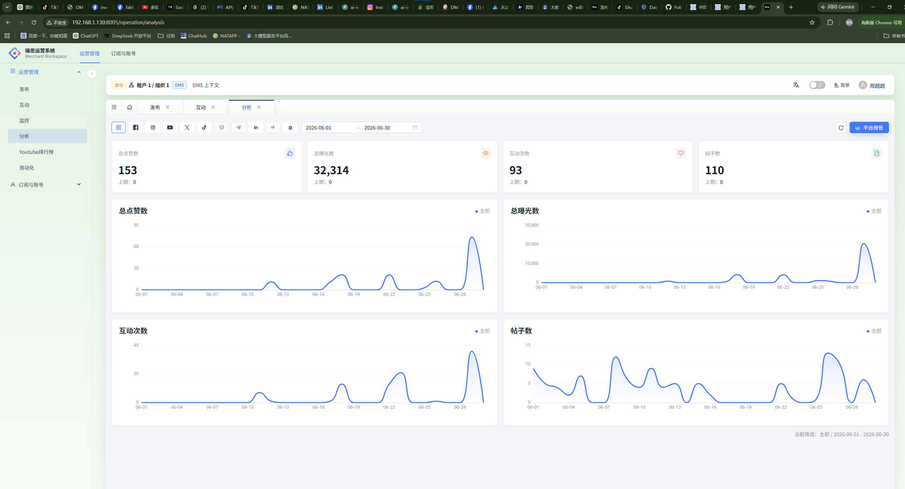
Task: Open 互动 in the sidebar
Action: click(x=47, y=105)
